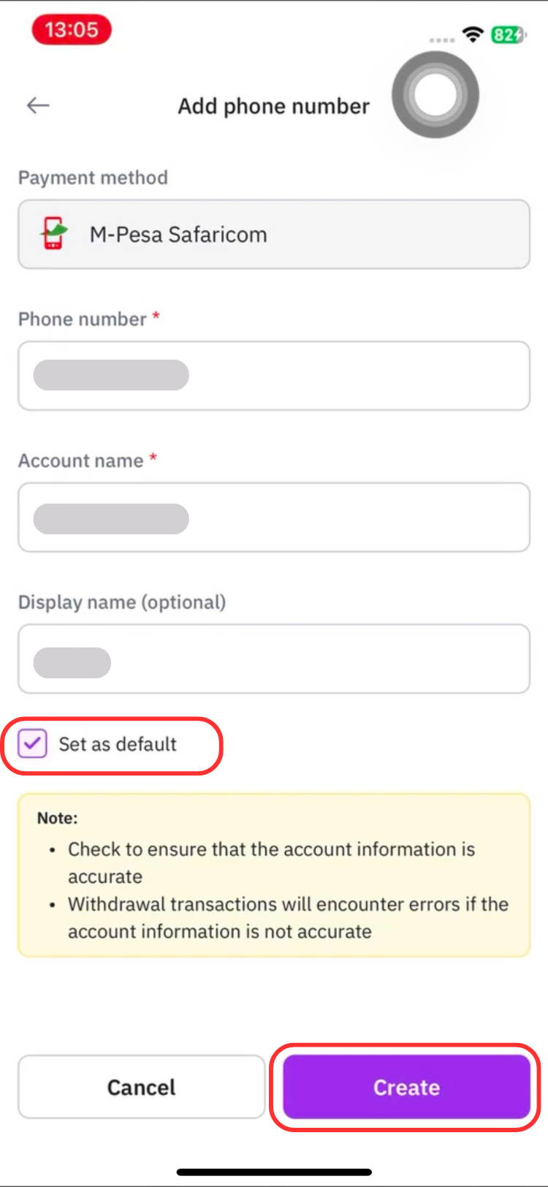Tap the yellow Note information box
This screenshot has height=1187, width=548.
(274, 875)
